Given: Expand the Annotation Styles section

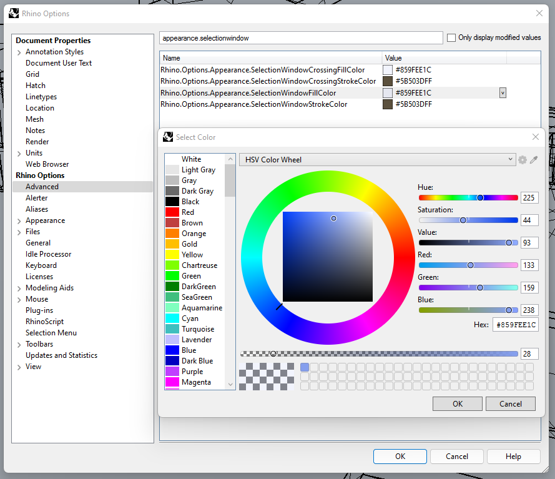Looking at the screenshot, I should pos(19,51).
